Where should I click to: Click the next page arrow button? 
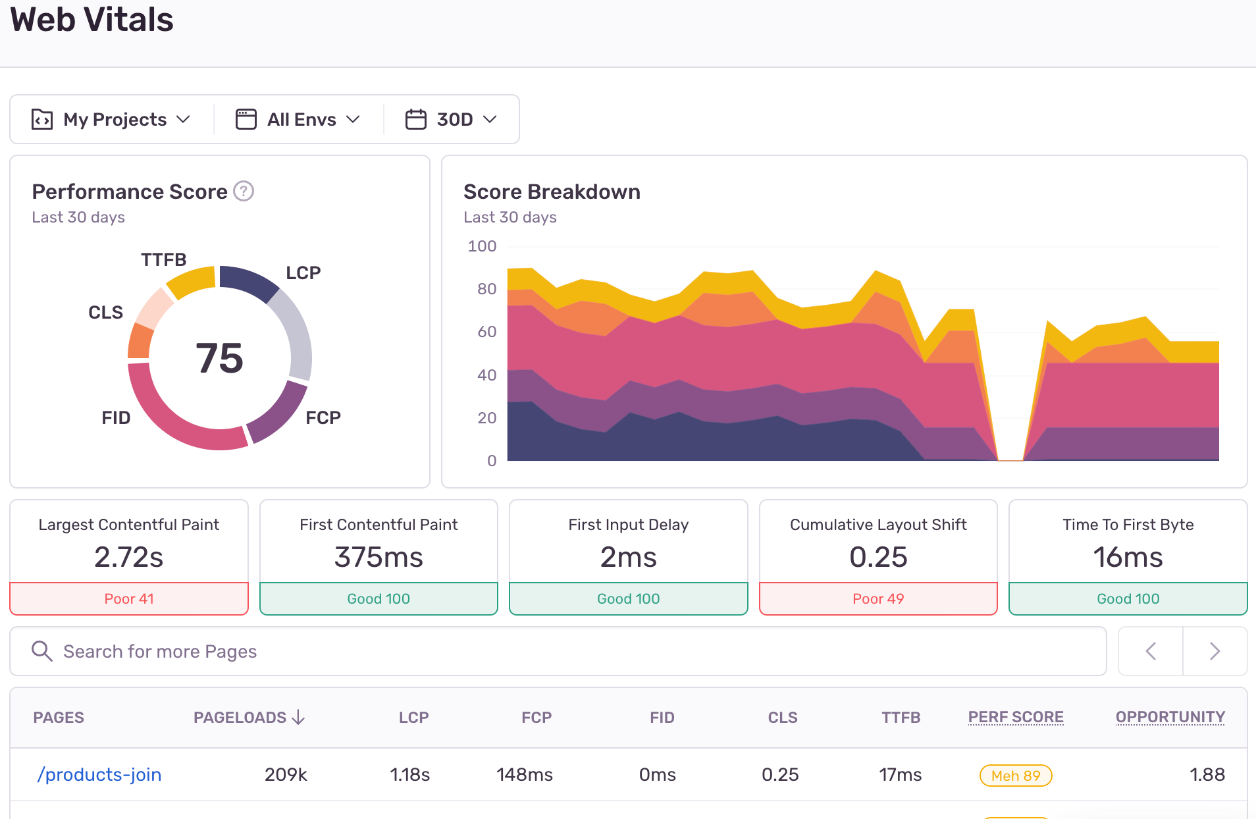1215,651
